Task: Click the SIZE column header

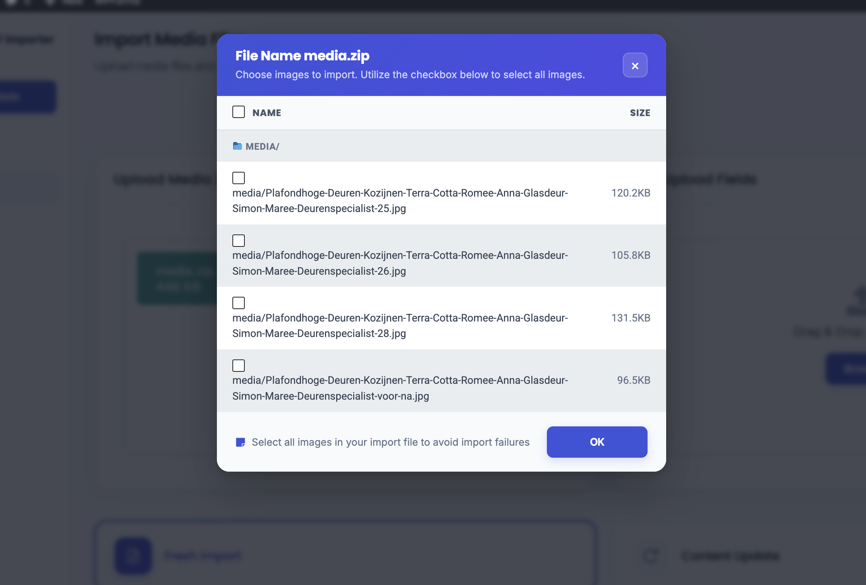Action: pos(640,113)
